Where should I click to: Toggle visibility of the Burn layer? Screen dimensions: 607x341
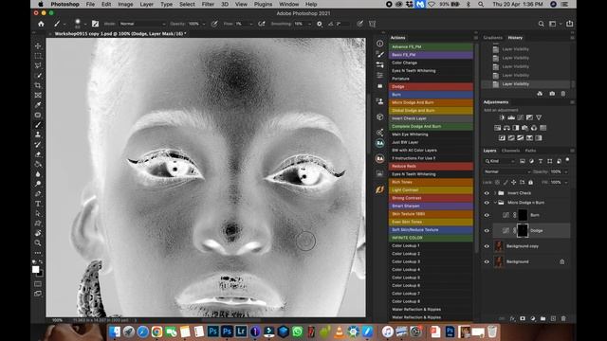click(487, 215)
